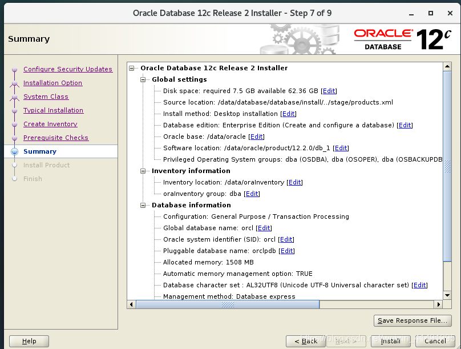Edit the Software location path
The width and height of the screenshot is (461, 349).
[341, 149]
